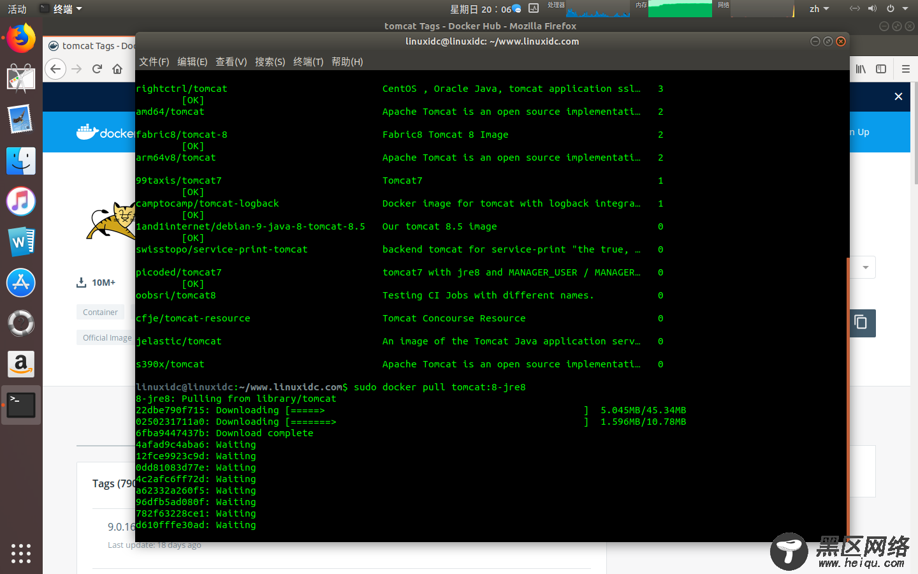Screen dimensions: 918x574
Task: Open the Docker logo link in Firefox
Action: 105,132
